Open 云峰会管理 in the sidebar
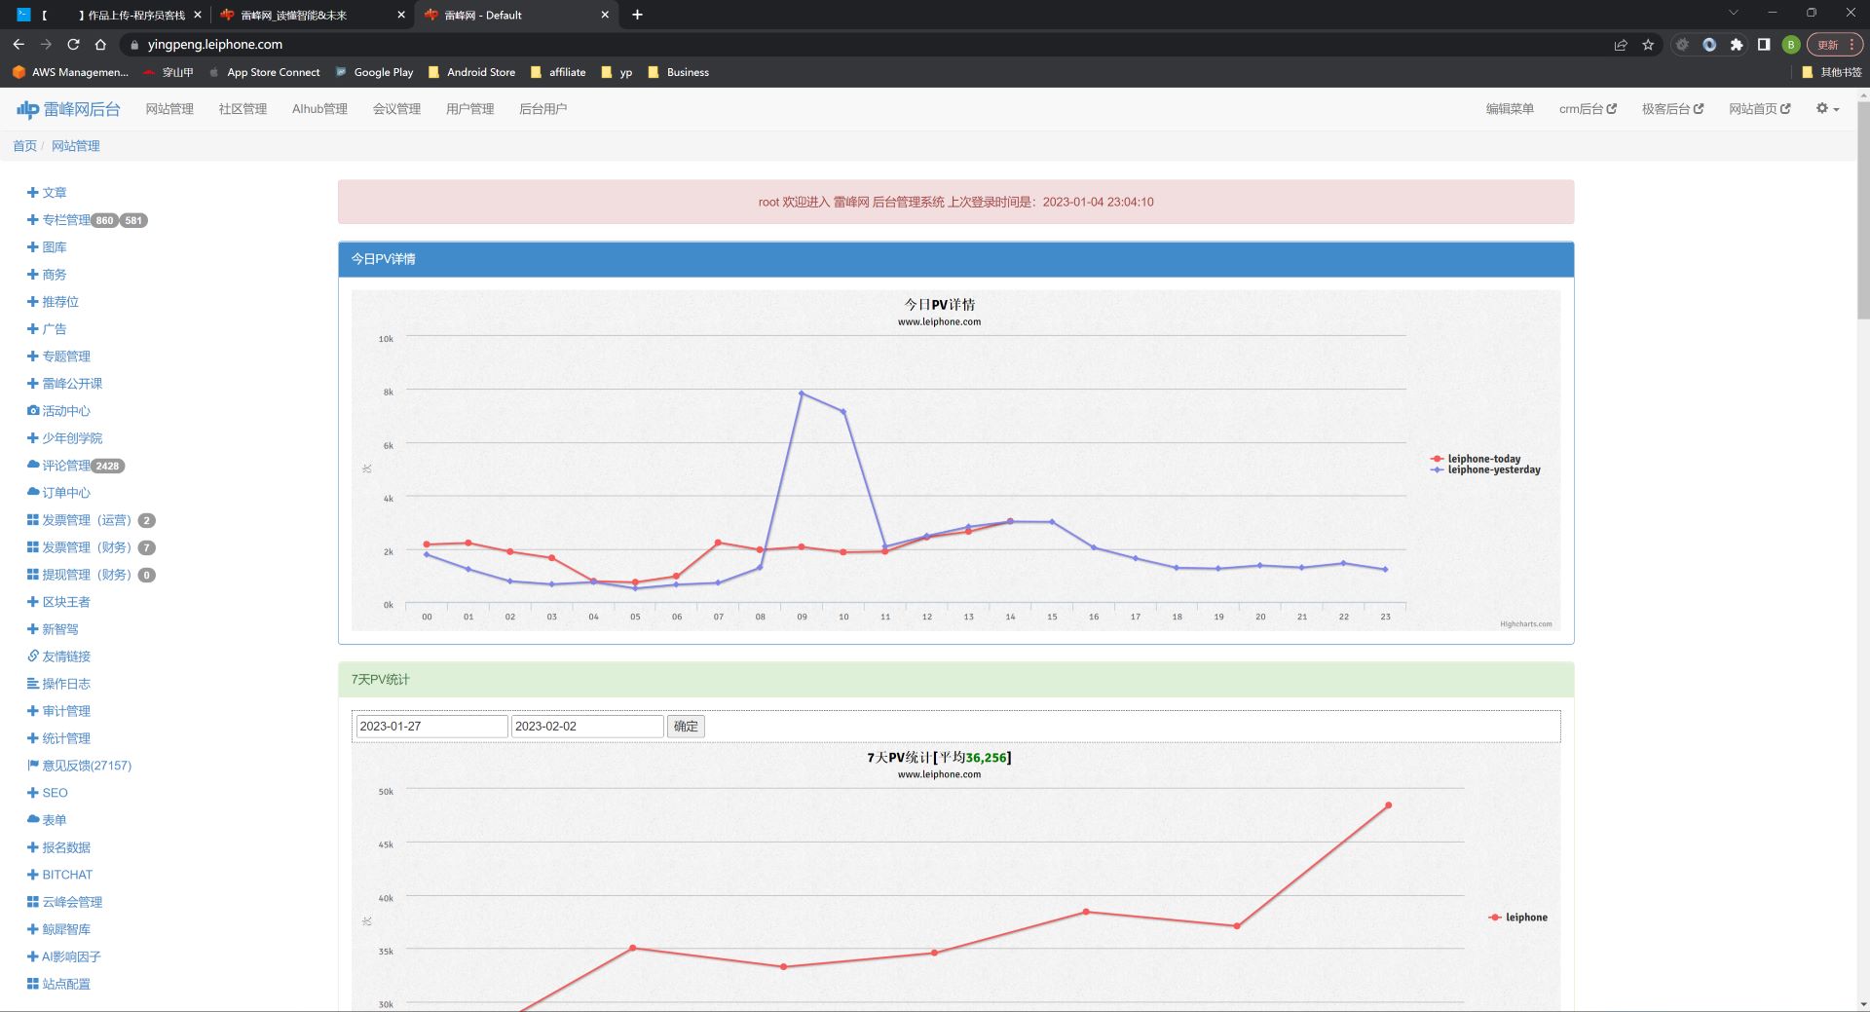Viewport: 1870px width, 1012px height. (64, 902)
